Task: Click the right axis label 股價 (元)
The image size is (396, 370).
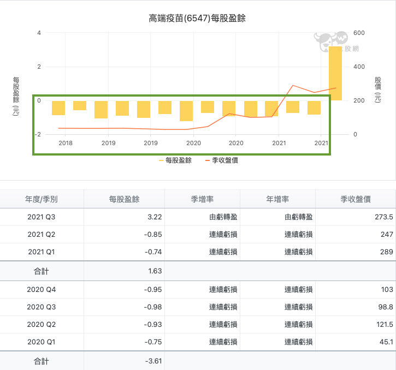Action: [x=378, y=89]
